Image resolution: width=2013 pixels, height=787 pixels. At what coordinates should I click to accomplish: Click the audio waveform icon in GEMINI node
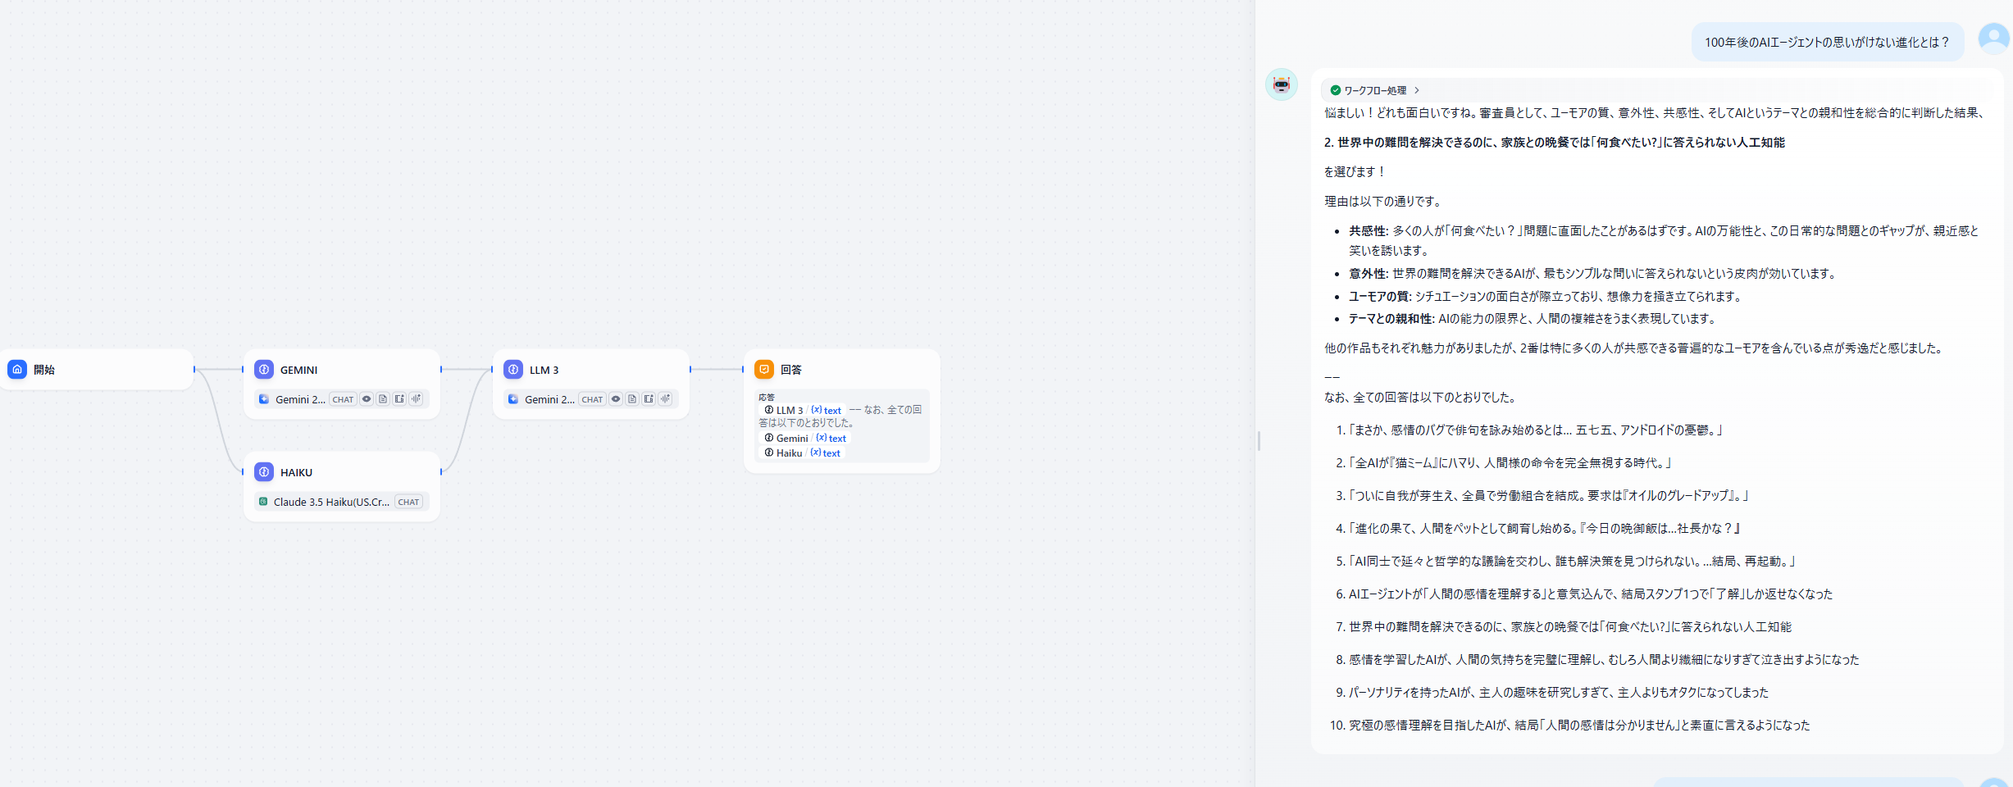click(x=417, y=399)
